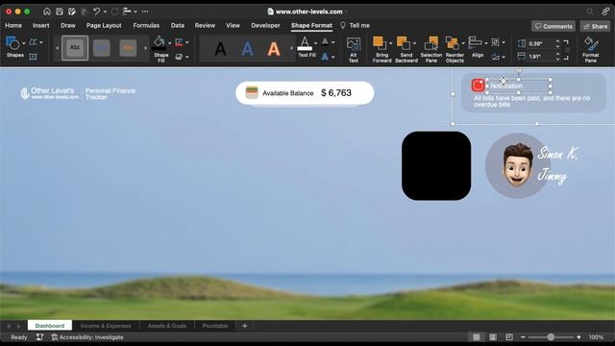The width and height of the screenshot is (615, 346).
Task: Open the Insert ribbon tab
Action: pyautogui.click(x=40, y=26)
